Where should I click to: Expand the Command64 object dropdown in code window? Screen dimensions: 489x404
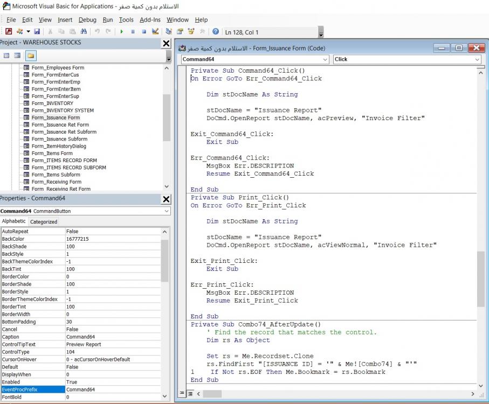[x=325, y=59]
